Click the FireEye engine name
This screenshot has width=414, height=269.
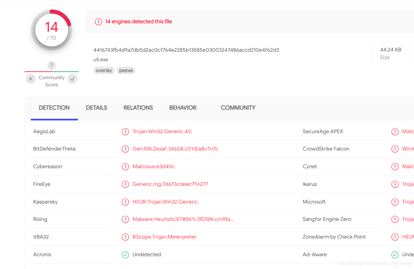point(42,184)
